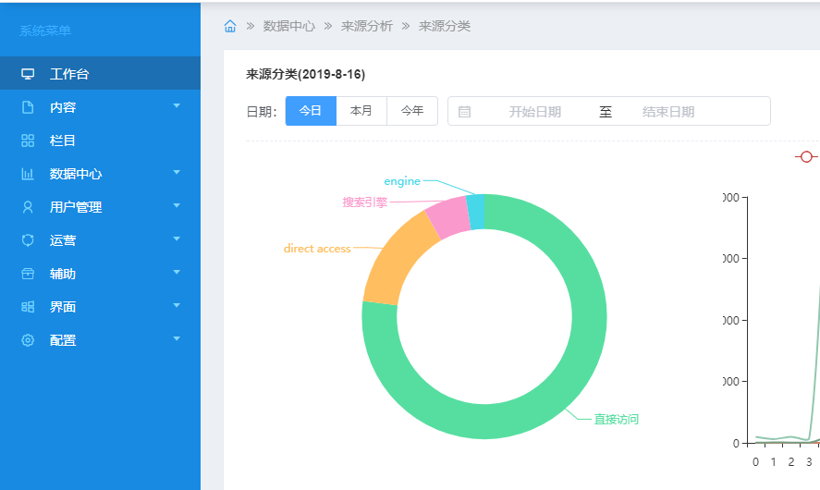Viewport: 820px width, 490px height.
Task: Expand the 界面 submenu arrow
Action: coord(177,306)
